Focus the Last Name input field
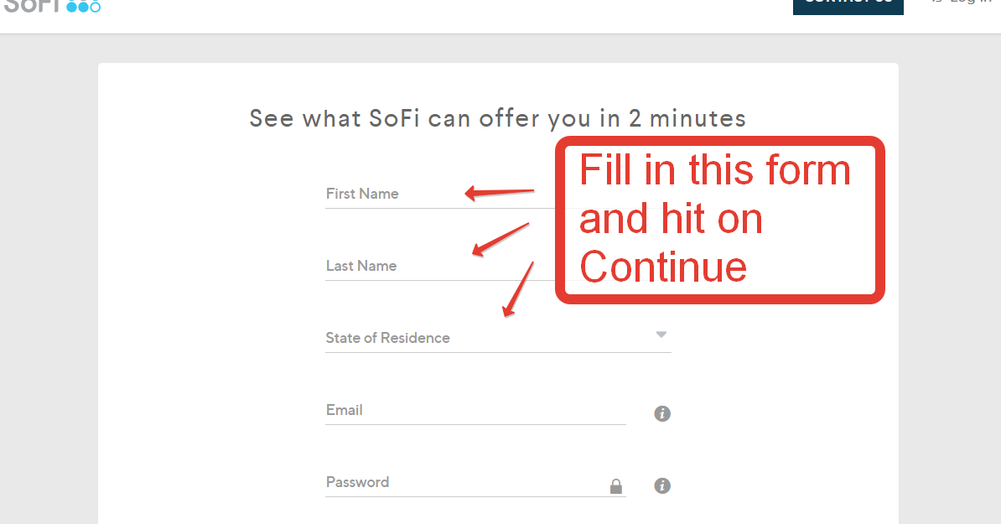Screen dimensions: 1001x524 click(440, 266)
